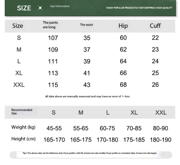Click pants length value 109 for size M
This screenshot has height=165, width=180.
click(53, 50)
